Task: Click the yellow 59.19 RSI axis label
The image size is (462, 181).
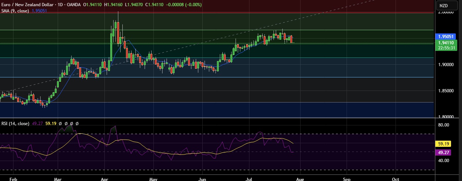Action: [x=444, y=144]
